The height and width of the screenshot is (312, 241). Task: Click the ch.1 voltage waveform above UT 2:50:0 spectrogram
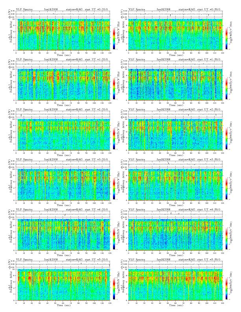[175, 114]
